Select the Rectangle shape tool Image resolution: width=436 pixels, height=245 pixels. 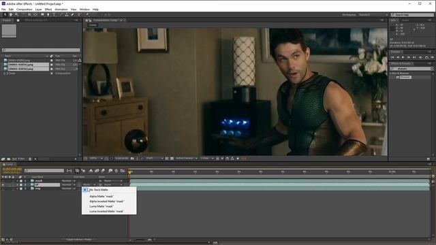click(42, 15)
